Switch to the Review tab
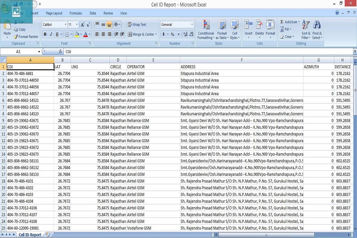Screen dimensions: 357x238 [x=108, y=13]
